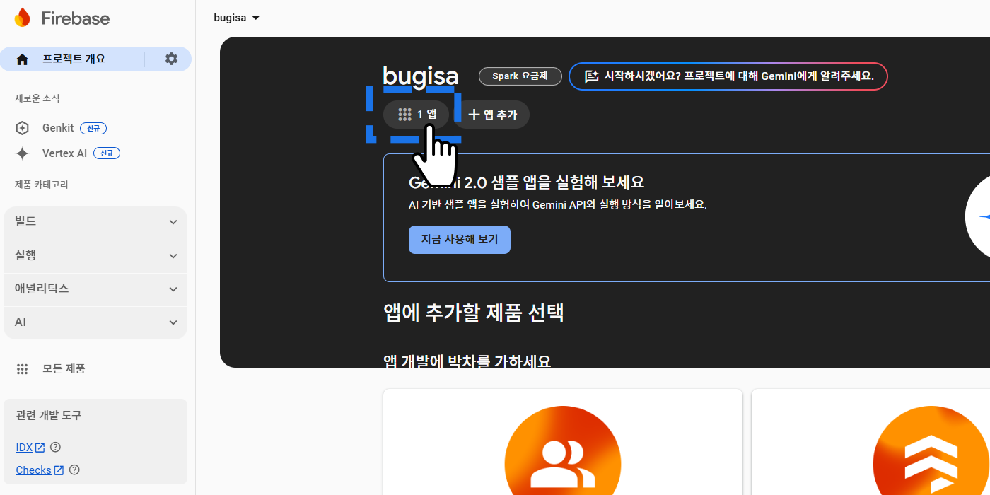Click Gemini 2.0 샘플 앱 heading
This screenshot has width=990, height=495.
coord(527,182)
